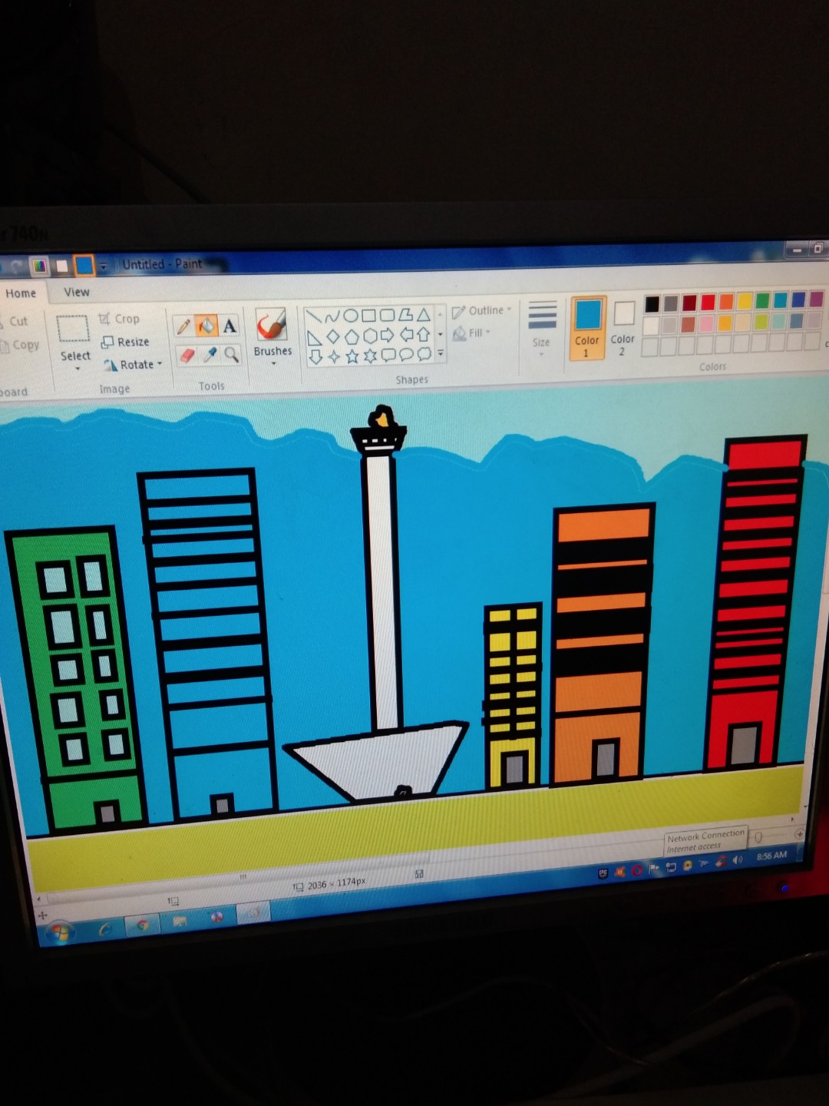Choose the Cloud callout shape
The height and width of the screenshot is (1106, 829).
(424, 354)
